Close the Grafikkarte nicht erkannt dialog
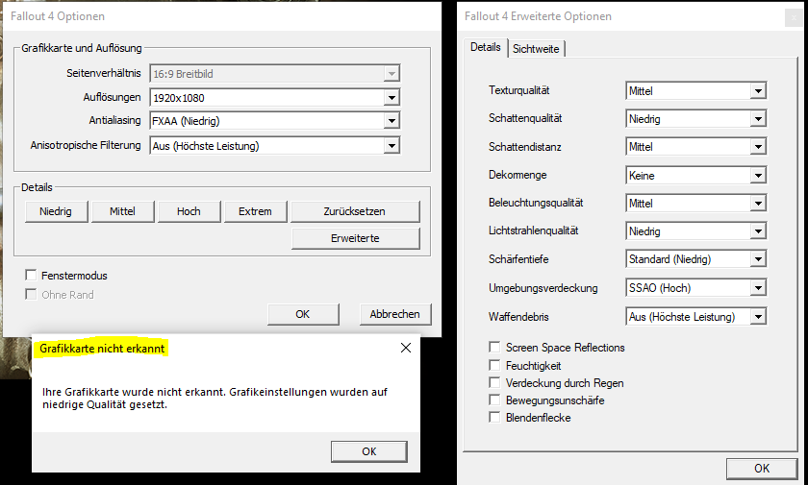808x485 pixels. (406, 348)
